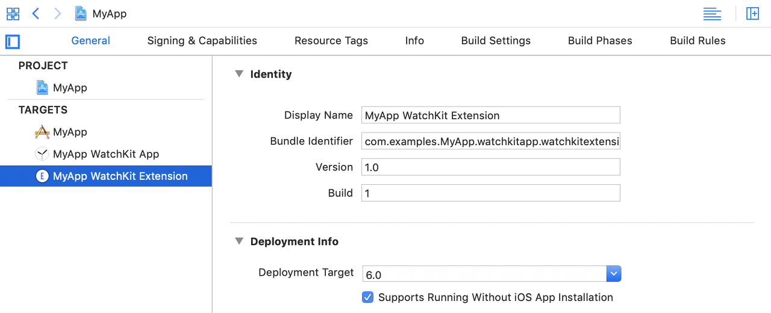Open the Build Settings tab
771x313 pixels.
(496, 41)
